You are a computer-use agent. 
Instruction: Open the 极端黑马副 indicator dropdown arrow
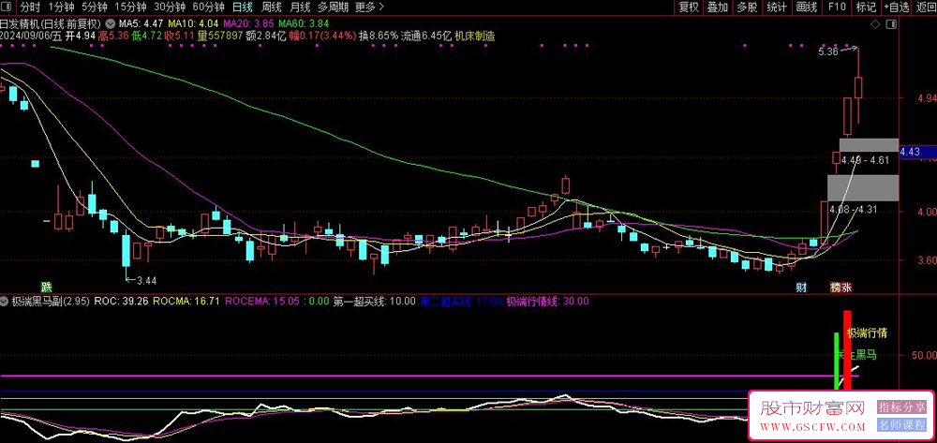coord(6,302)
